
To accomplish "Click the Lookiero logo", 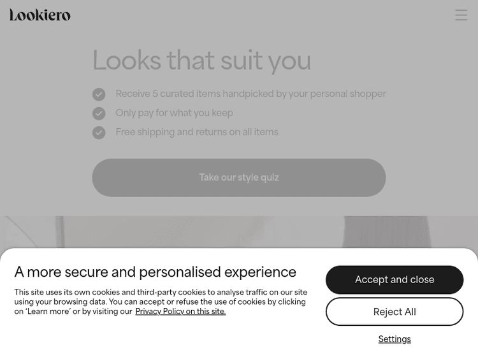I will point(40,15).
